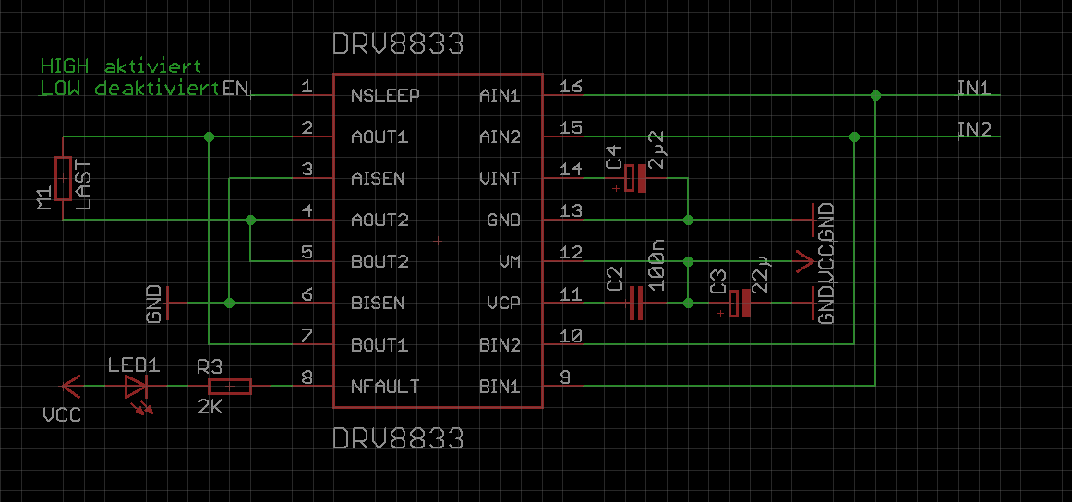Click the NFAULT pin label
Screen dimensions: 1072x502
click(x=385, y=387)
